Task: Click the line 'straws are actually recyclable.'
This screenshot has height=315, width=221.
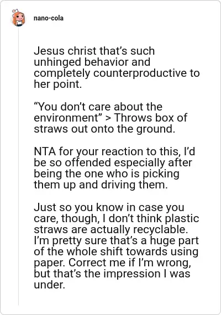Action: coord(110,229)
